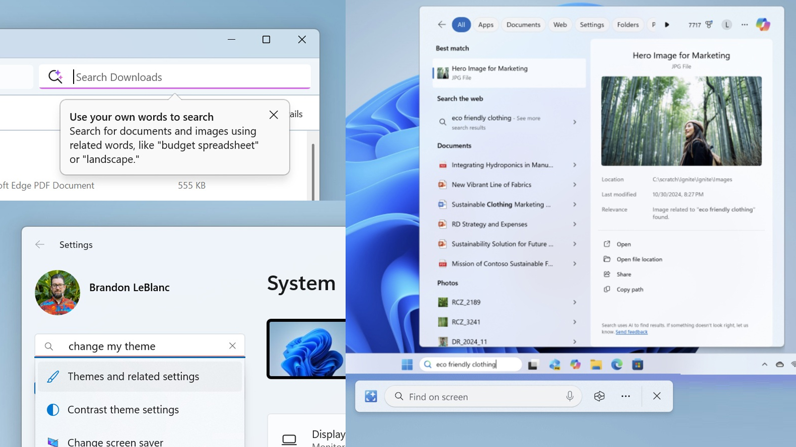This screenshot has height=447, width=796.
Task: Click the back arrow in search panel
Action: coord(441,24)
